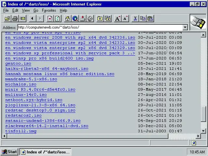Reload page with the Refresh icon

click(x=58, y=19)
